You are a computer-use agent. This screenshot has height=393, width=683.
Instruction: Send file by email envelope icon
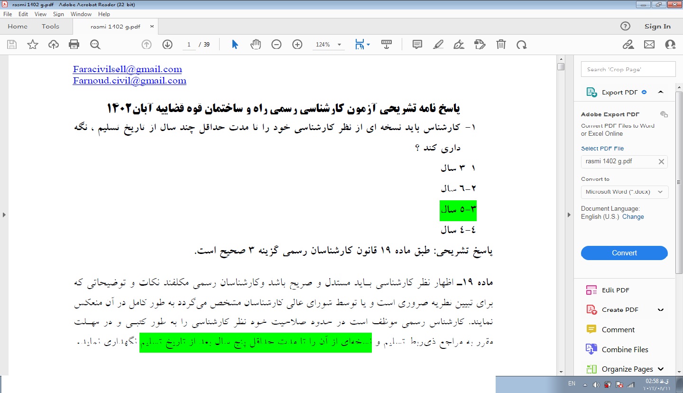pyautogui.click(x=649, y=45)
